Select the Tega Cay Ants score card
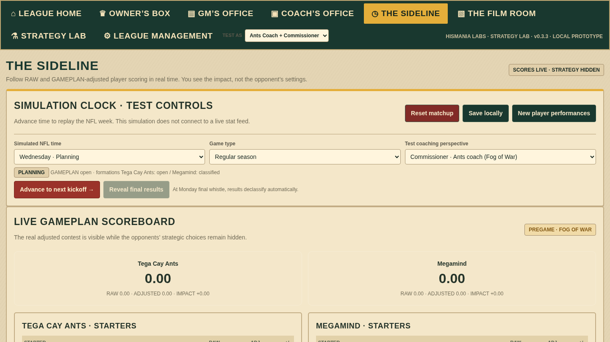The width and height of the screenshot is (610, 342). [x=158, y=278]
